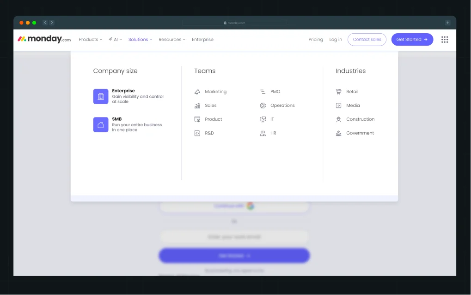471x295 pixels.
Task: Collapse the Solutions dropdown menu
Action: [140, 40]
